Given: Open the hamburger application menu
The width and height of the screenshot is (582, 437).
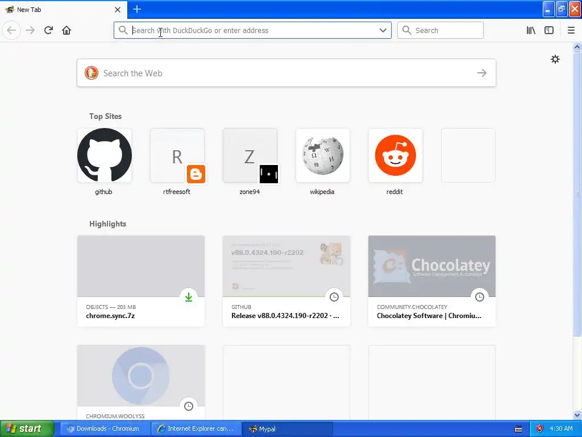Looking at the screenshot, I should coord(571,30).
